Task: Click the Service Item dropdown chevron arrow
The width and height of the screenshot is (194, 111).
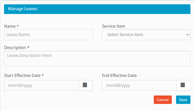Action: [187, 35]
